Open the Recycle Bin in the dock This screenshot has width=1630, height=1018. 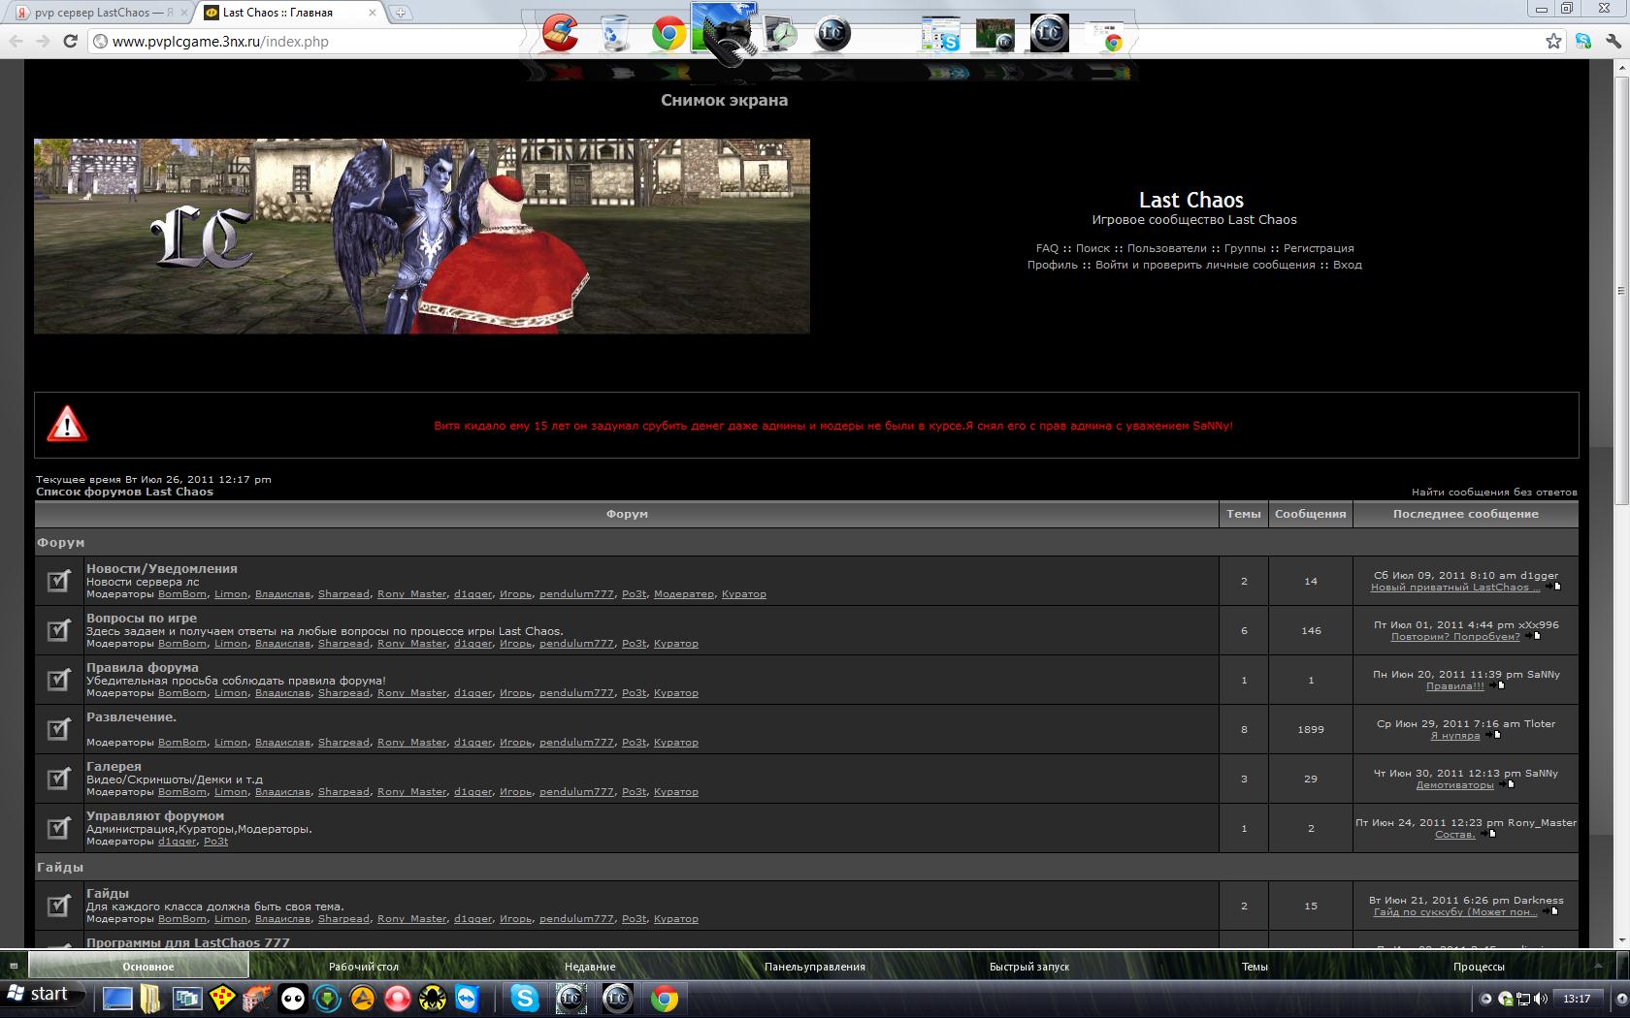point(614,33)
